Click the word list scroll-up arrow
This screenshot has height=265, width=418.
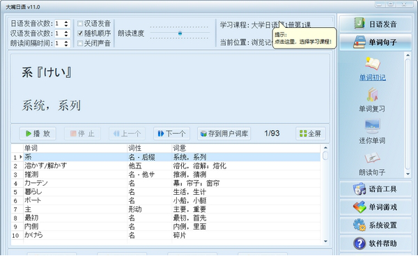pyautogui.click(x=325, y=147)
